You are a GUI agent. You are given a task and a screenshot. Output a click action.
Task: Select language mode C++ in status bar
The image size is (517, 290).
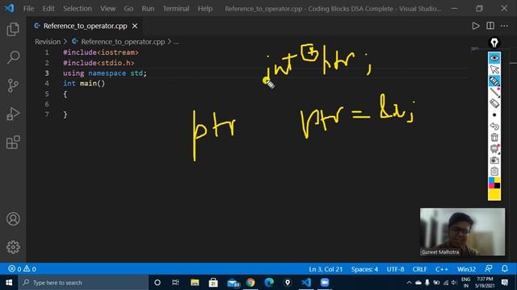pyautogui.click(x=442, y=269)
